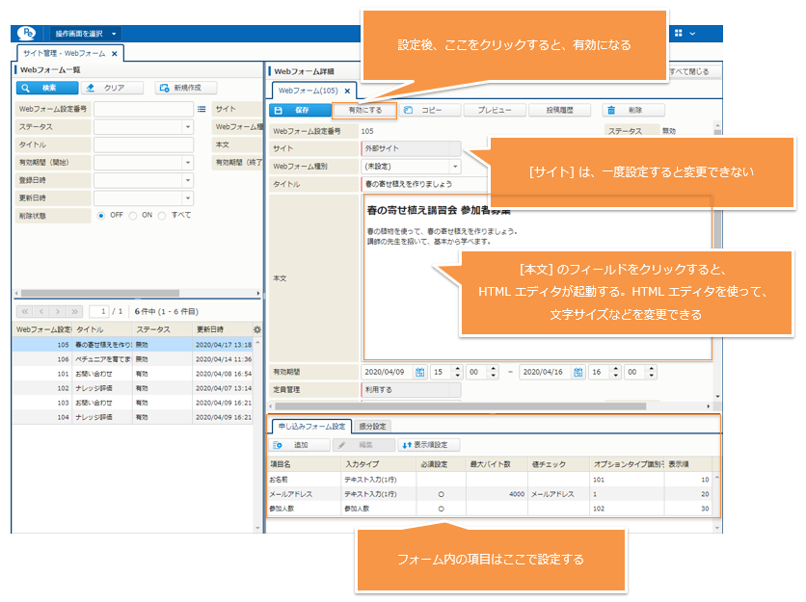The width and height of the screenshot is (806, 602).
Task: Click the 有効にする button
Action: [x=364, y=110]
